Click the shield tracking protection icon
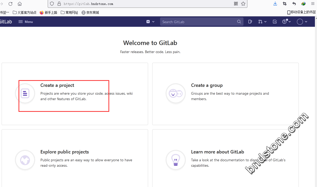317x187 pixels. [x=52, y=4]
